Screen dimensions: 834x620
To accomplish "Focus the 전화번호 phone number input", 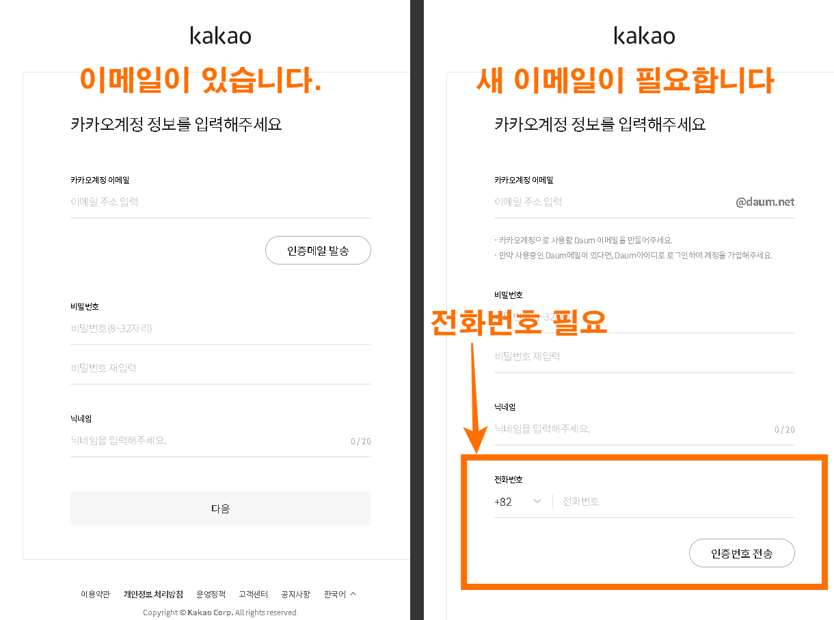I will [677, 502].
